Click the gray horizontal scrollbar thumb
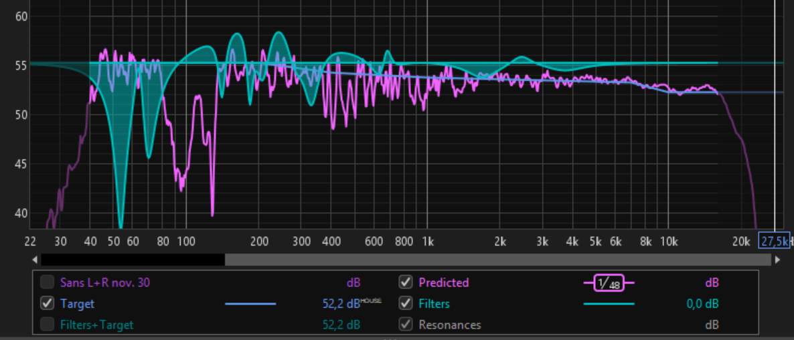This screenshot has width=794, height=340. pyautogui.click(x=498, y=260)
